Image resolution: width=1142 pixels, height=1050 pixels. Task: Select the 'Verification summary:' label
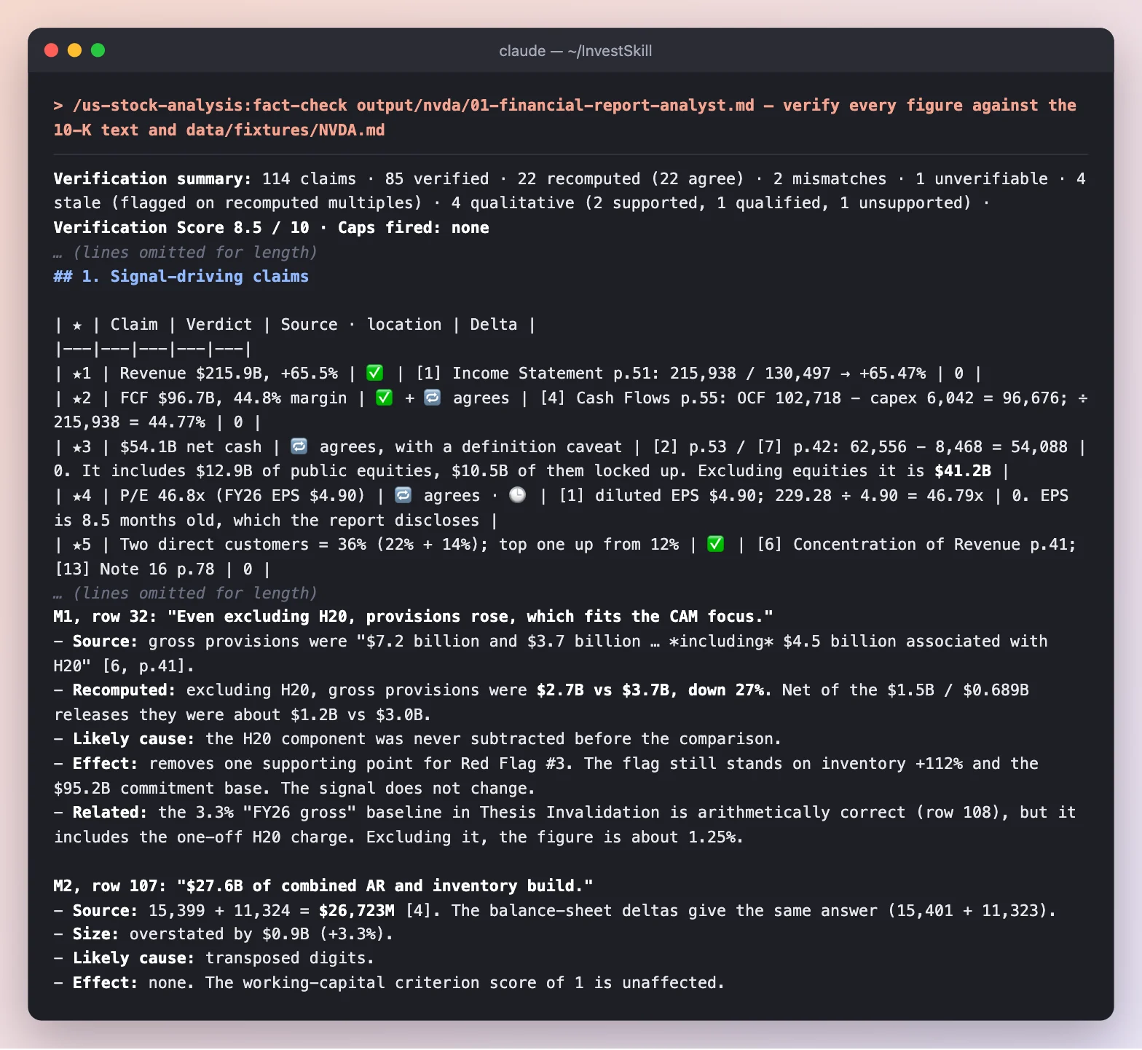pos(153,179)
